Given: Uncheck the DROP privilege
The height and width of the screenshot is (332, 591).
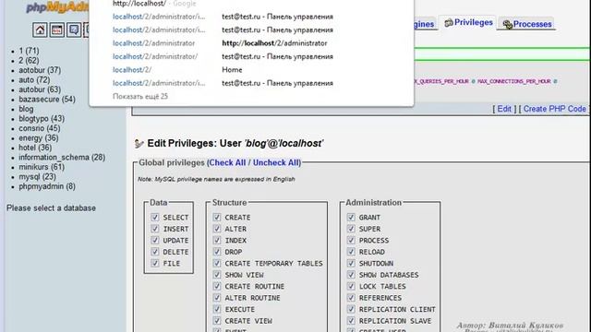Looking at the screenshot, I should [x=217, y=252].
